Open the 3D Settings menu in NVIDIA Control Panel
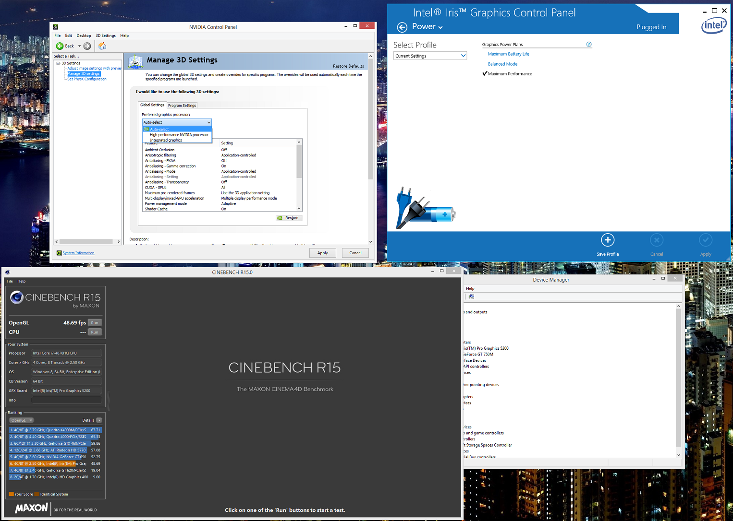The width and height of the screenshot is (733, 521). pyautogui.click(x=106, y=36)
